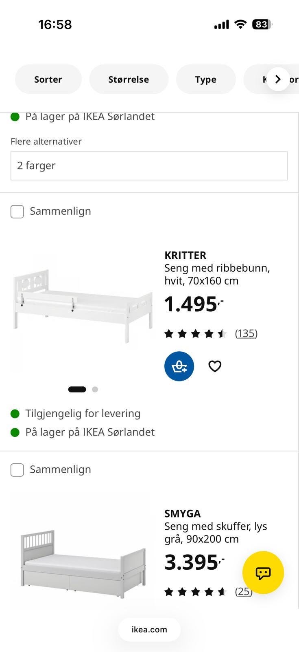This screenshot has height=652, width=299.
Task: View KRITTER star rating
Action: 196,334
